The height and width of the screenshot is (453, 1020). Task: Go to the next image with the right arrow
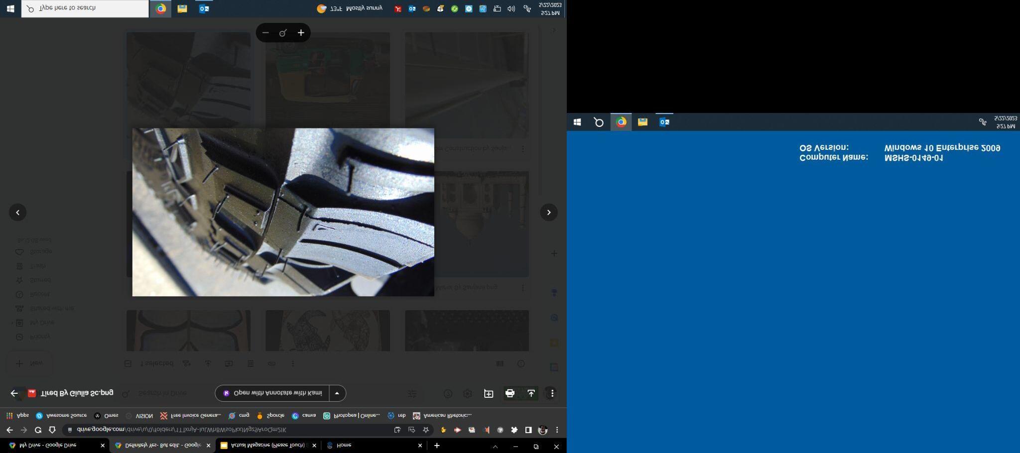pos(549,213)
